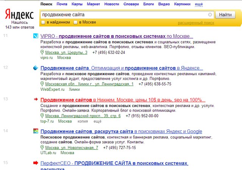
Task: Click the UTLab.ru domain link
Action: coord(48,153)
